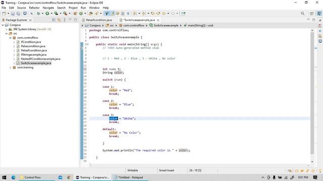Click the Save toolbar icon

click(x=13, y=14)
